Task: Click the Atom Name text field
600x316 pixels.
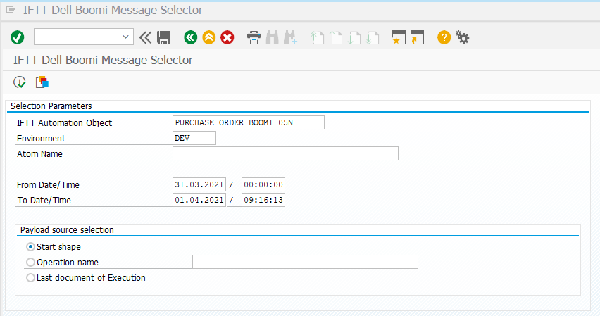Action: [x=285, y=154]
